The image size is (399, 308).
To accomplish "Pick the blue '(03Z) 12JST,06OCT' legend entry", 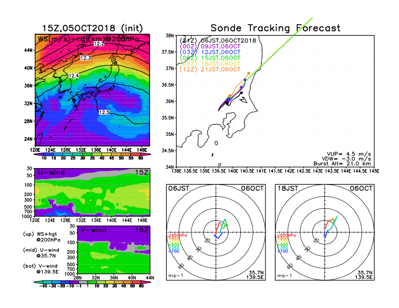I will [210, 52].
